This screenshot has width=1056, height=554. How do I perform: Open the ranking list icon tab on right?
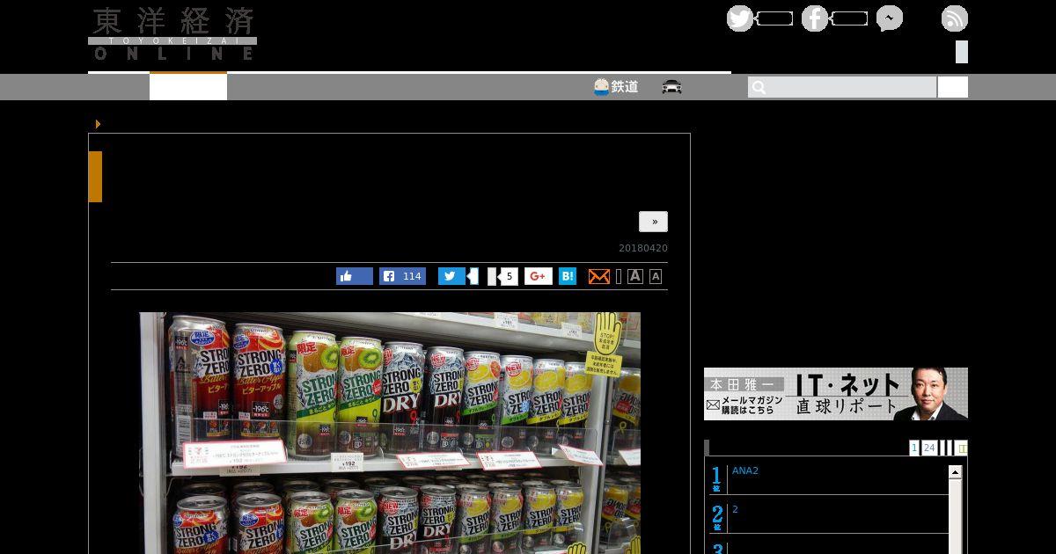pos(961,448)
